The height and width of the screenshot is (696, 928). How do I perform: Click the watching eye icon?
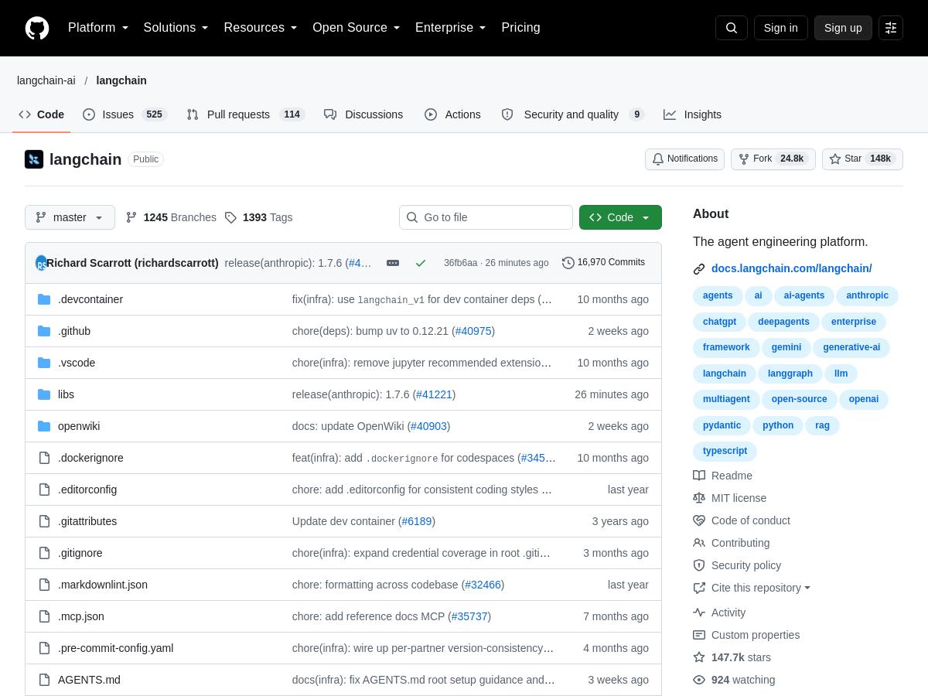pyautogui.click(x=699, y=680)
